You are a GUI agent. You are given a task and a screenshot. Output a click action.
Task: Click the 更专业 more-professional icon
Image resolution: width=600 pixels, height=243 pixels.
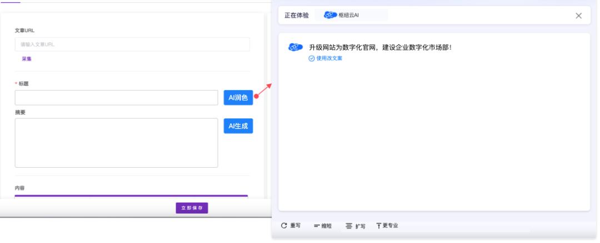coord(379,226)
